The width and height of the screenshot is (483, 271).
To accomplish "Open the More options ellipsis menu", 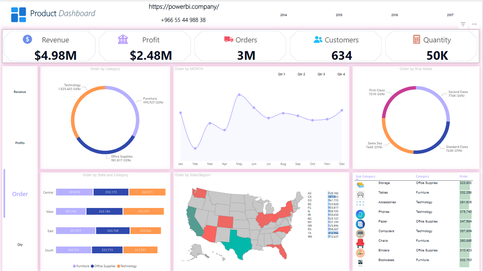I will [474, 24].
